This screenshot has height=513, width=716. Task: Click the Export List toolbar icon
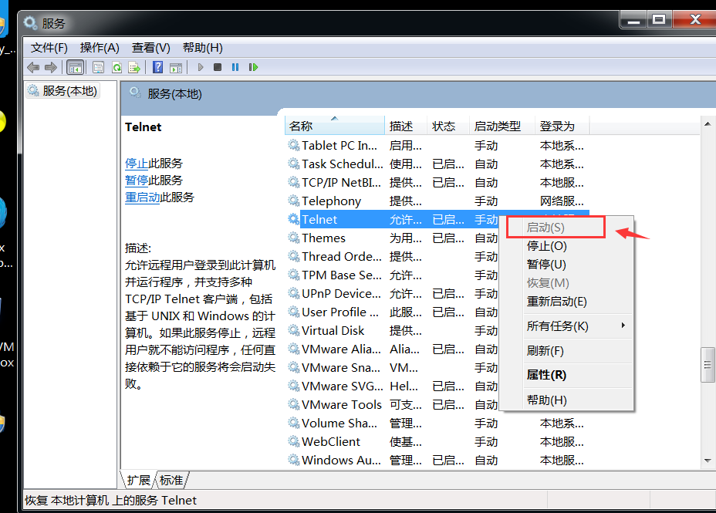pyautogui.click(x=133, y=67)
